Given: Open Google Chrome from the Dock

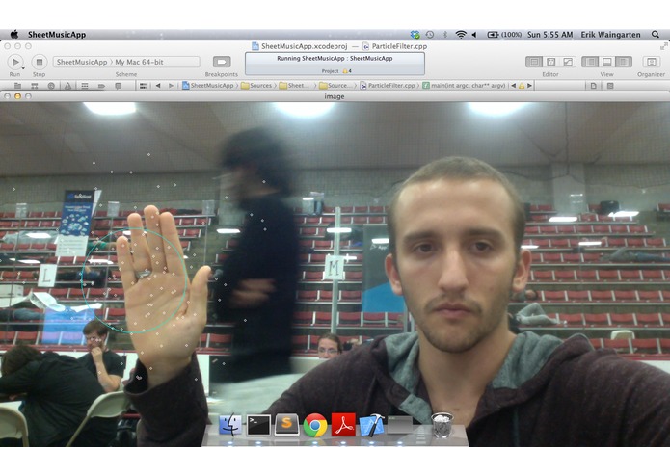Looking at the screenshot, I should 315,425.
